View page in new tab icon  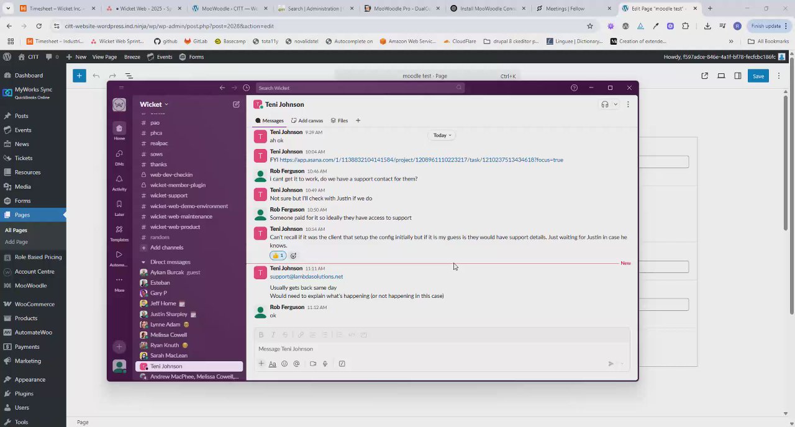704,76
